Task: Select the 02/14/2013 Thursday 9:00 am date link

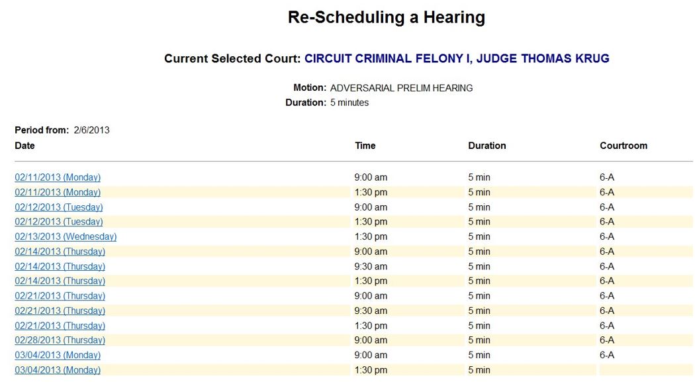Action: tap(60, 252)
